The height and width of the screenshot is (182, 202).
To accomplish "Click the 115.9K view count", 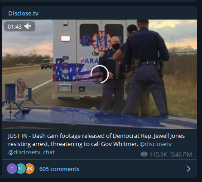I will 159,155.
